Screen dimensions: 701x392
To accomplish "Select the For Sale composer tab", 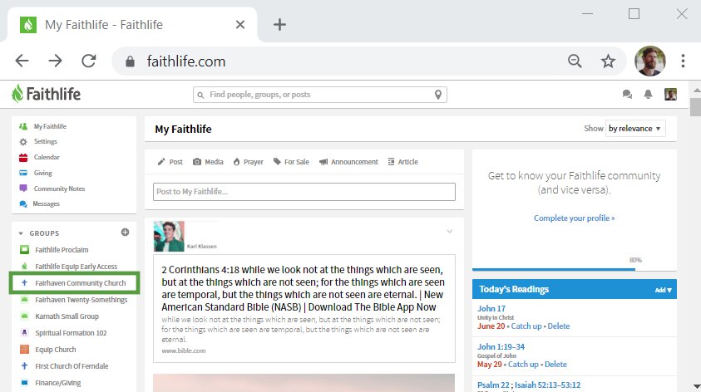I will pos(291,162).
